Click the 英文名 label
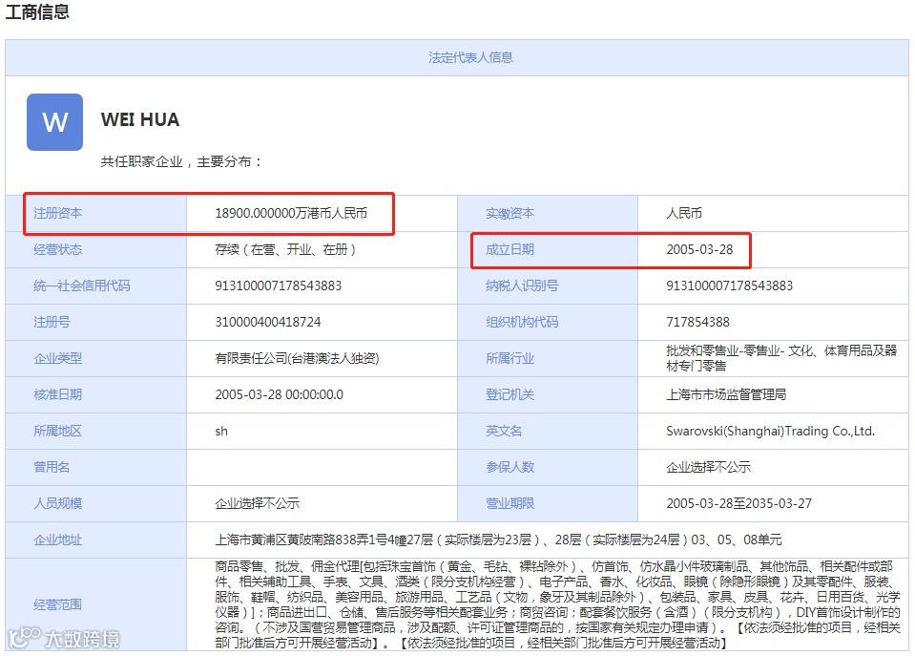 504,431
